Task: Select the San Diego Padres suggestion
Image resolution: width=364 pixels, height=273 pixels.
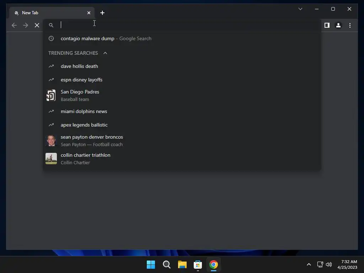Action: click(x=182, y=95)
